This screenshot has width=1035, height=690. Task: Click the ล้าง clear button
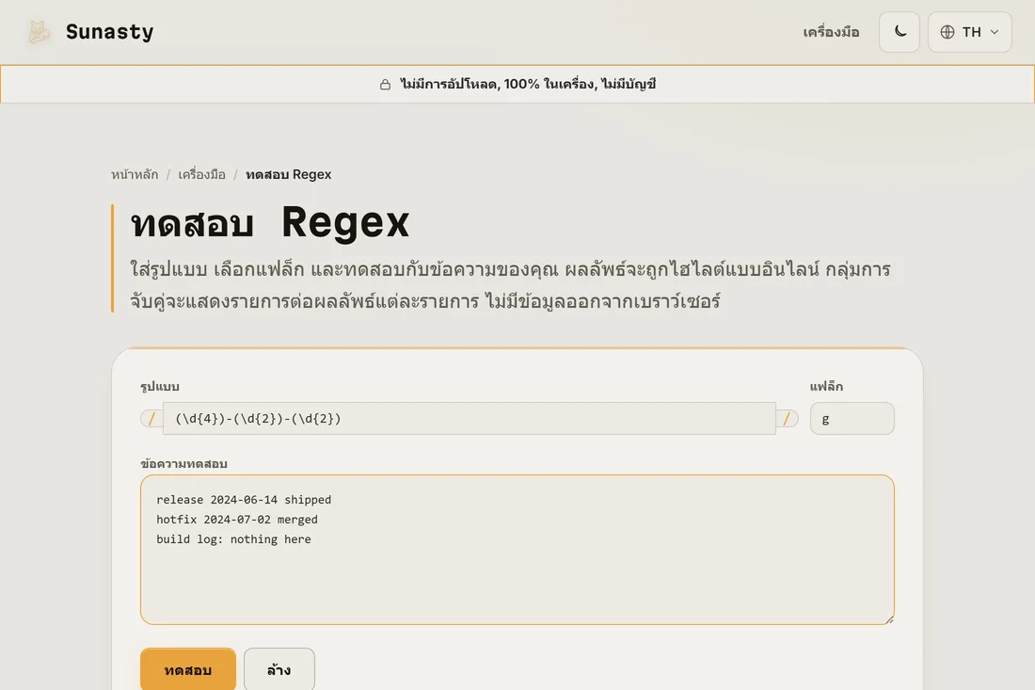click(x=279, y=669)
